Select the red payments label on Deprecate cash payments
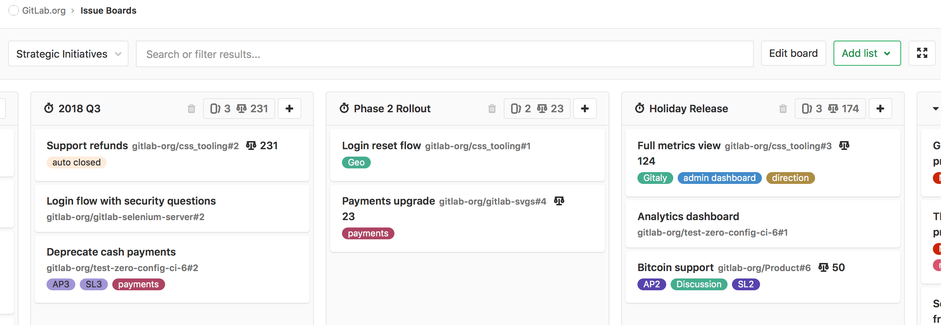Viewport: 941px width, 325px height. pos(138,284)
